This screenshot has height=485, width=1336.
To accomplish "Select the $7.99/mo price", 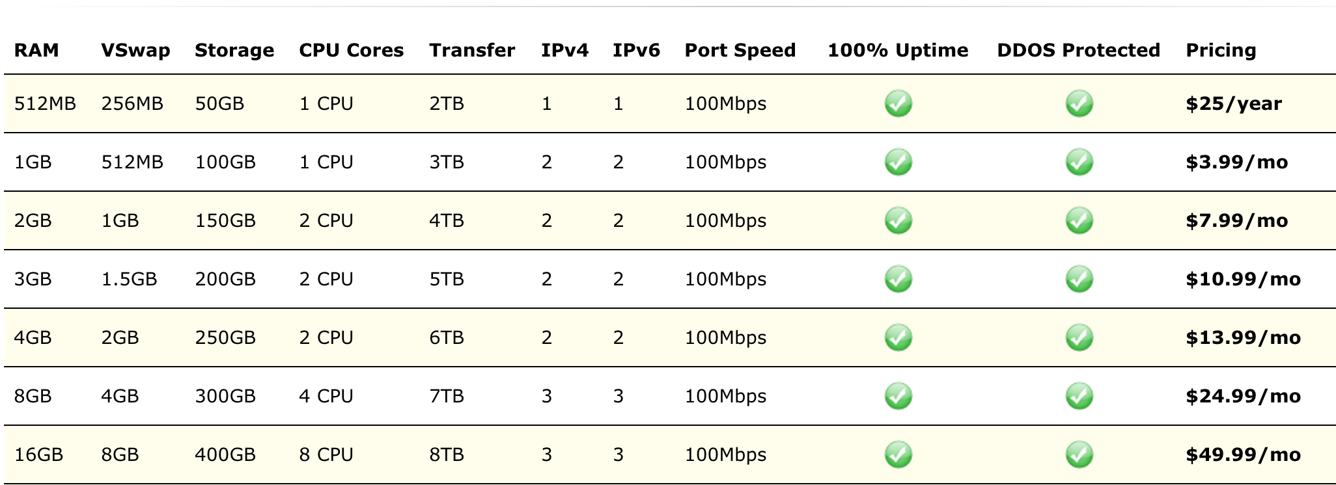I will (1236, 221).
